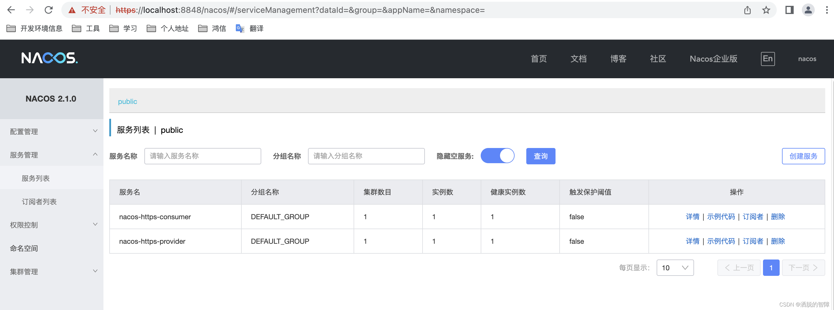The height and width of the screenshot is (310, 834).
Task: Open 详情 for nacos-https-provider
Action: [693, 241]
